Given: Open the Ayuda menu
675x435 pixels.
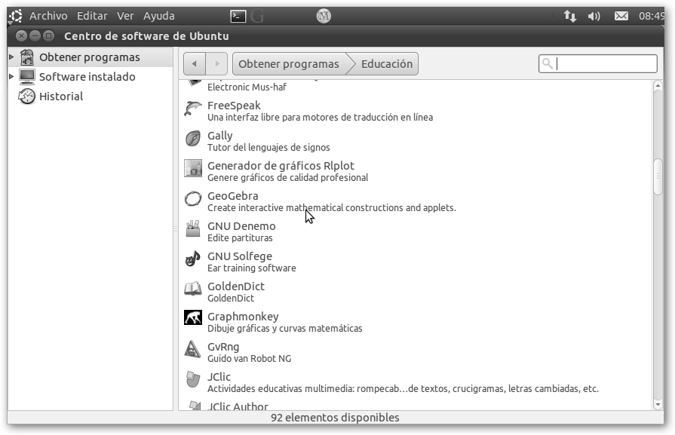Looking at the screenshot, I should pyautogui.click(x=158, y=16).
